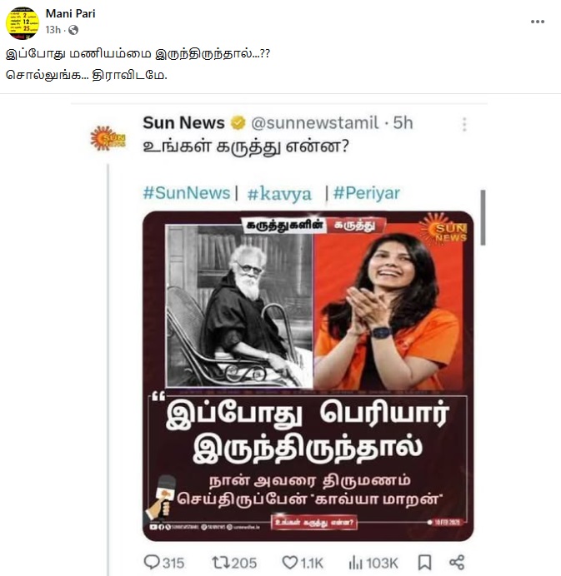Like the tweet via heart icon

point(290,563)
